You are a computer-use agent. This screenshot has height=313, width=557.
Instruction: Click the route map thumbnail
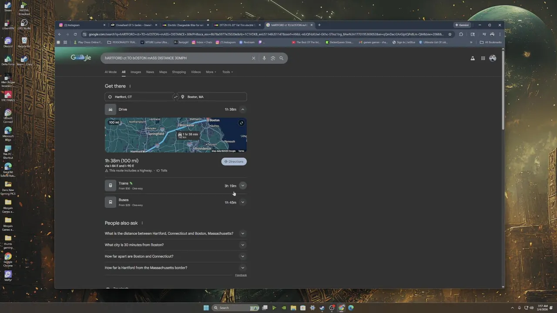pyautogui.click(x=176, y=135)
